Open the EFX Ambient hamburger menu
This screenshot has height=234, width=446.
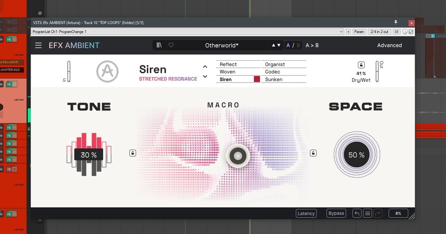pyautogui.click(x=39, y=45)
